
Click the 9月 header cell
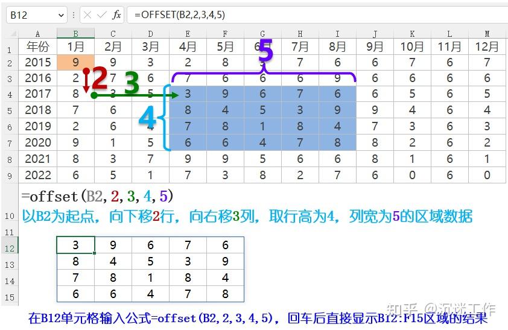[375, 46]
